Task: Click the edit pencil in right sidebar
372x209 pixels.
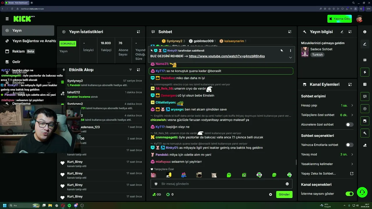Action: point(365,44)
